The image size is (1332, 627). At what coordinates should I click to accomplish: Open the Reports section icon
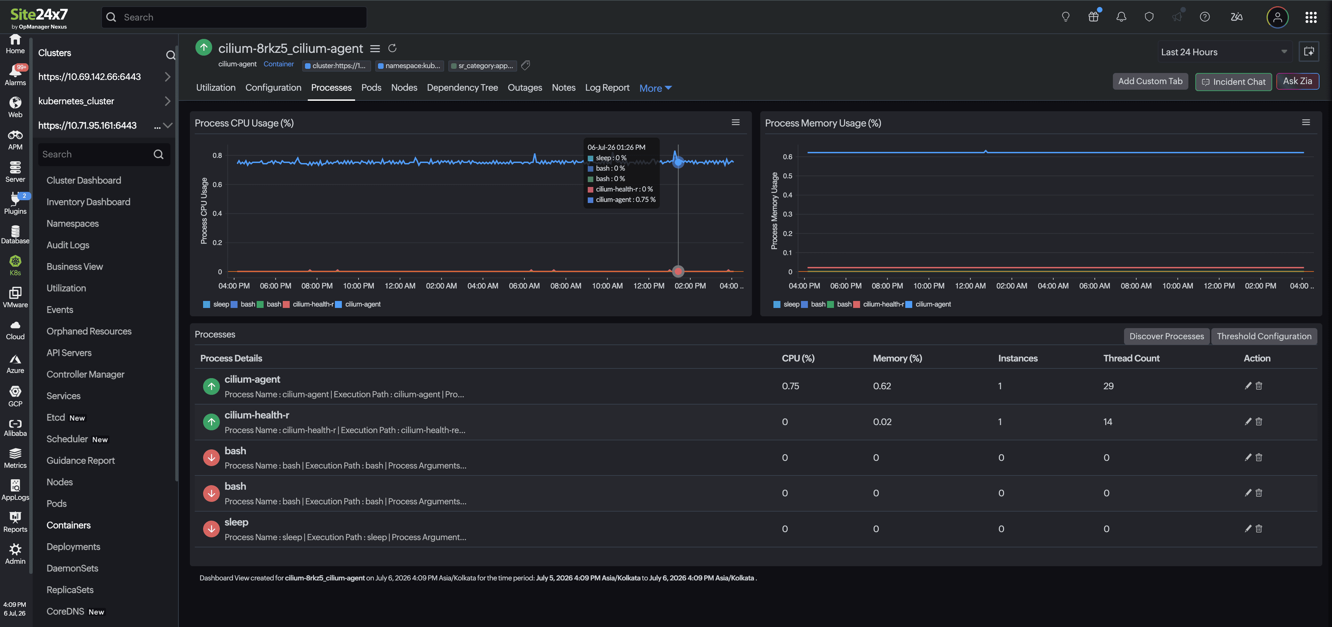[x=15, y=523]
